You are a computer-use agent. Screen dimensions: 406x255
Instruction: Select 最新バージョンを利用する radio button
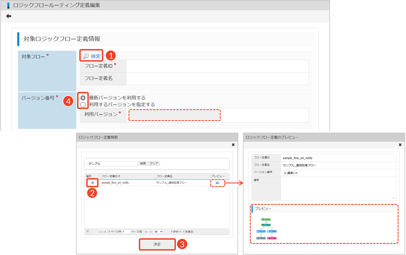[83, 98]
